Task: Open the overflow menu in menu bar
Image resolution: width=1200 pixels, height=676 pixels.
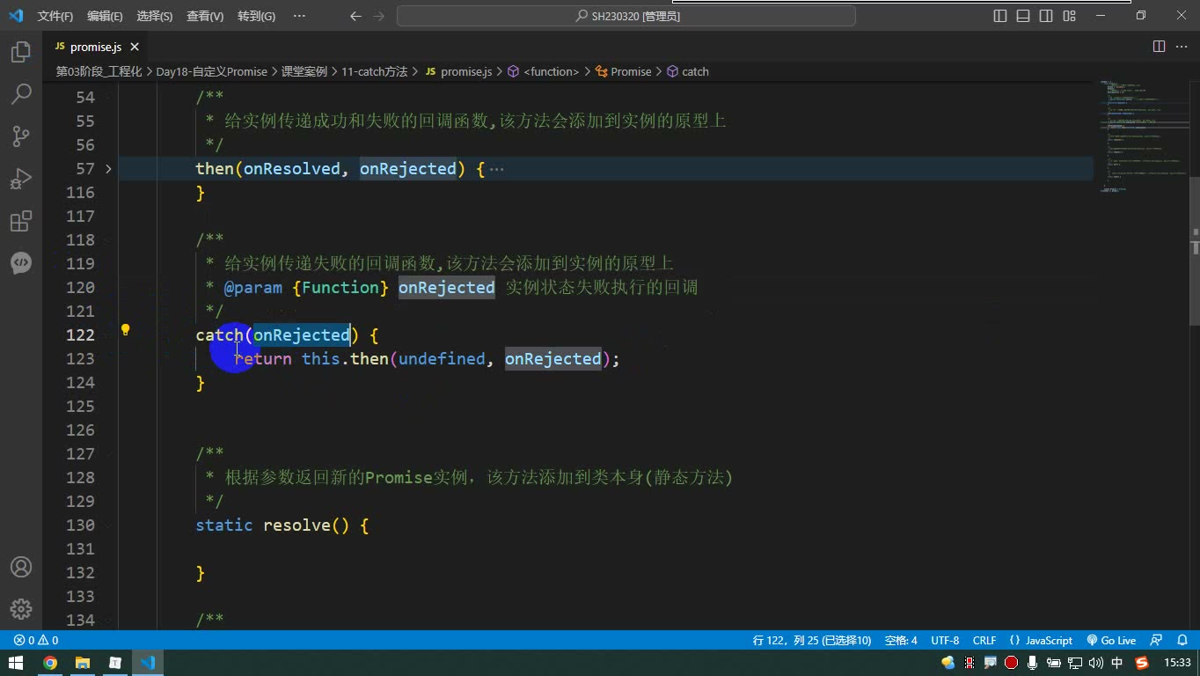Action: click(299, 16)
